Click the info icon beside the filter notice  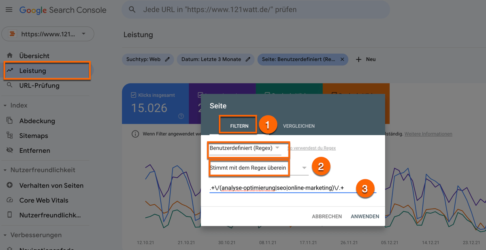135,133
